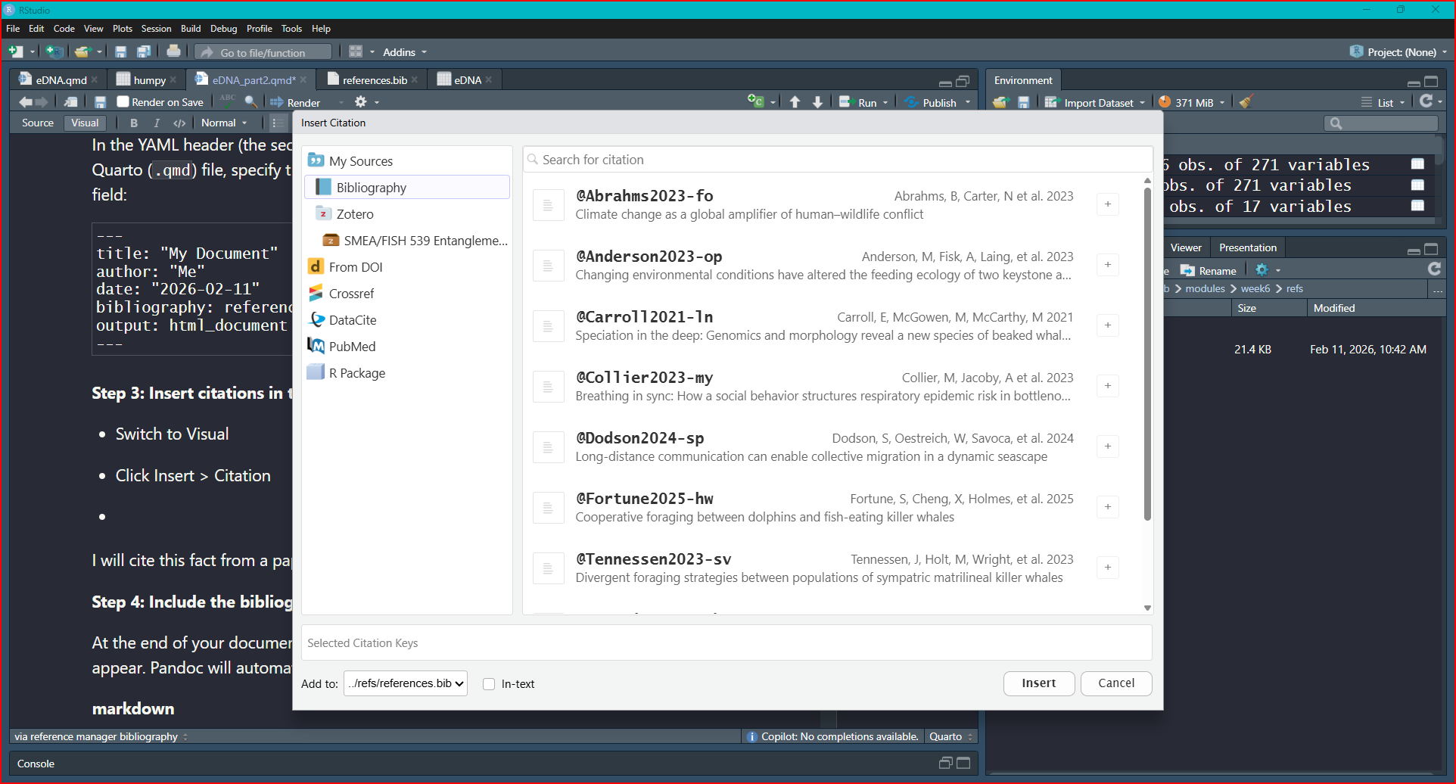Open the Add to references.bib dropdown
Viewport: 1456px width, 784px height.
(406, 683)
